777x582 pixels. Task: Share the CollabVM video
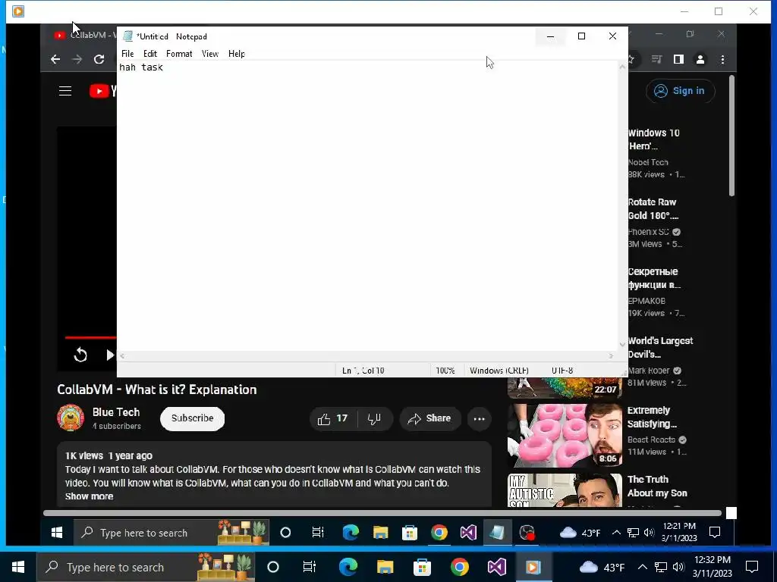point(429,418)
